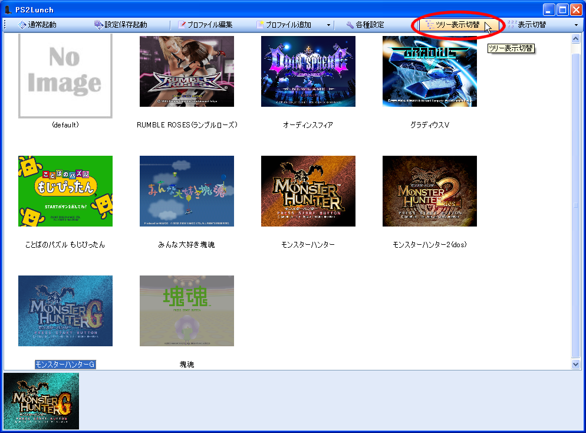586x433 pixels.
Task: Select the RUMBLE ROSES thumbnail
Action: (187, 71)
